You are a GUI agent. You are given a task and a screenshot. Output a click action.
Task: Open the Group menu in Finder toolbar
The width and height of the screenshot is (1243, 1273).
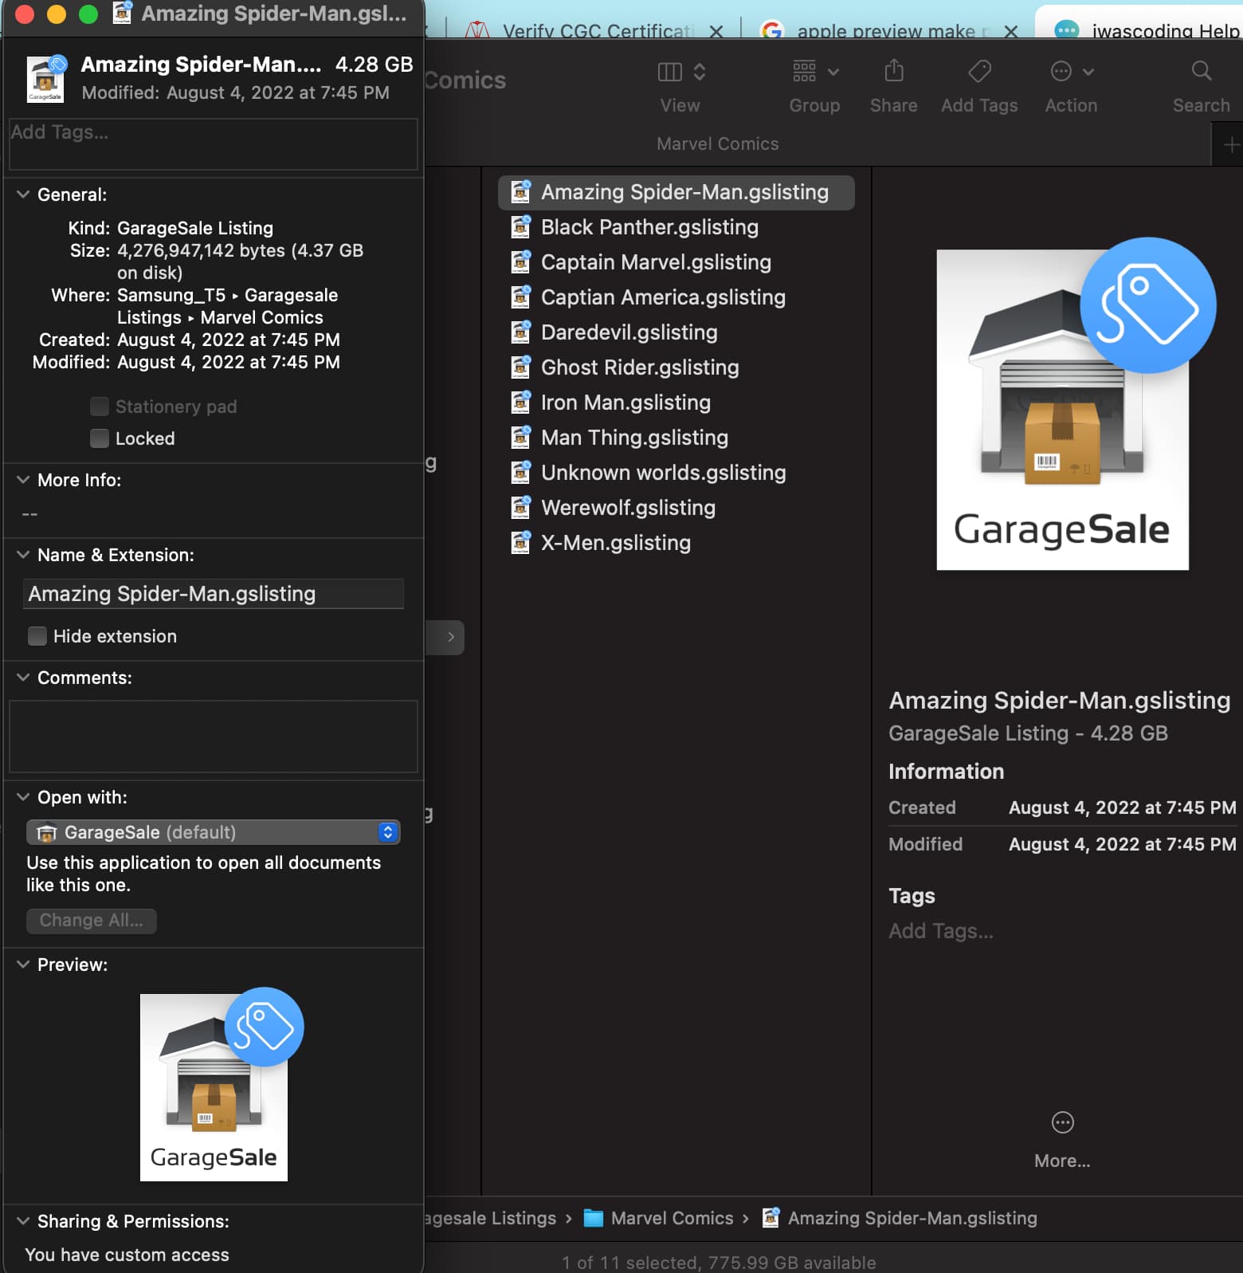pyautogui.click(x=815, y=72)
